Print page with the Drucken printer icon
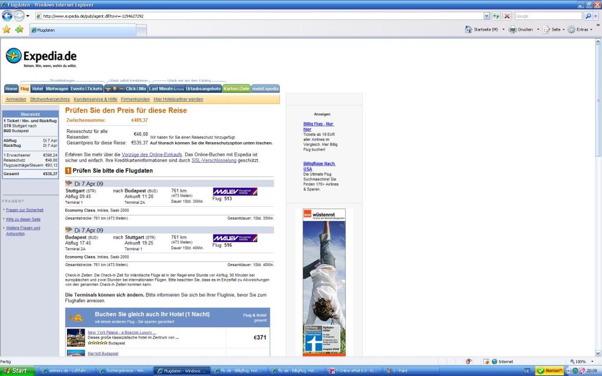This screenshot has width=602, height=376. pos(513,29)
